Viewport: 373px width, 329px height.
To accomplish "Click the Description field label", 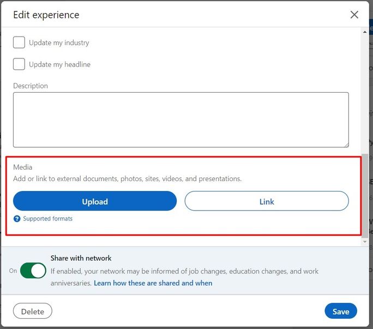I will point(31,86).
